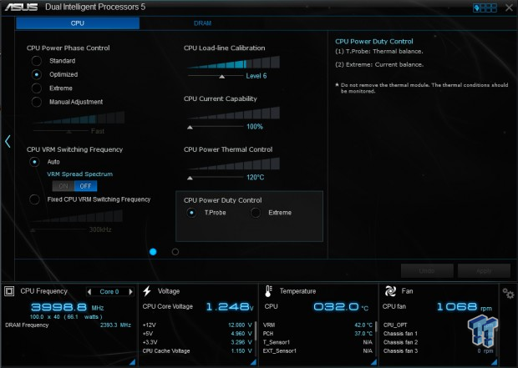The image size is (518, 368).
Task: Click the DRAM Frequency row
Action: pyautogui.click(x=68, y=325)
